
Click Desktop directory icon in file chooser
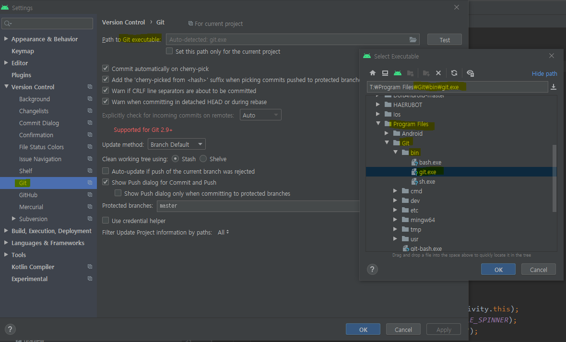(x=385, y=73)
